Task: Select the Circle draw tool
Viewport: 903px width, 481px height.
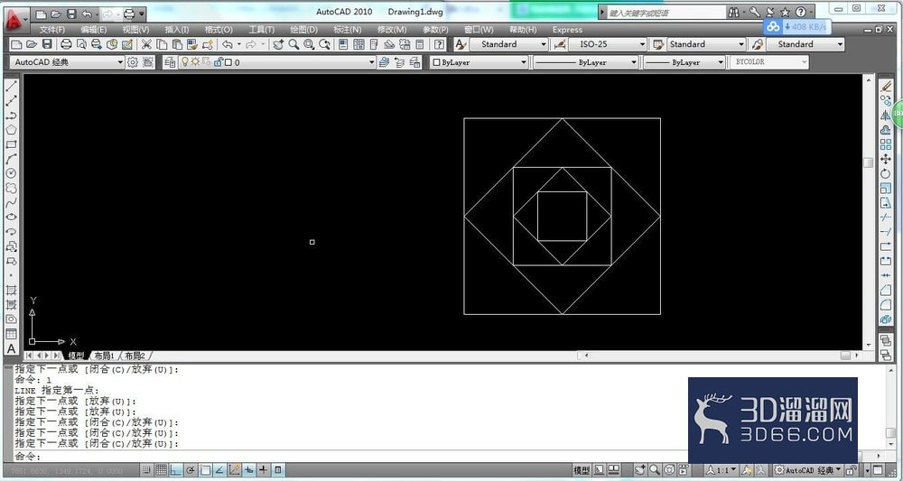Action: [x=11, y=173]
